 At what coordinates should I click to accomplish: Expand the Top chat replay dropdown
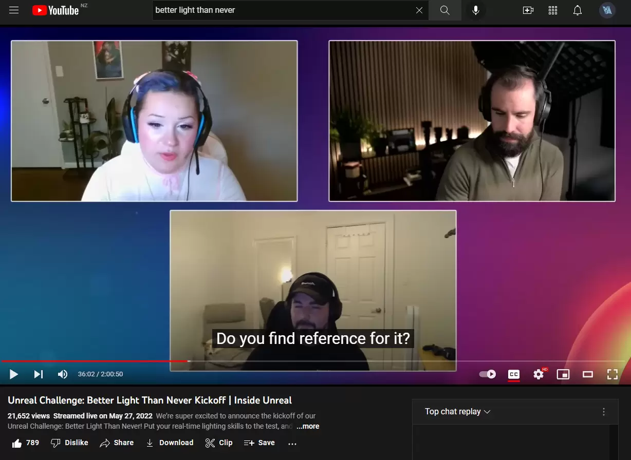coord(457,412)
